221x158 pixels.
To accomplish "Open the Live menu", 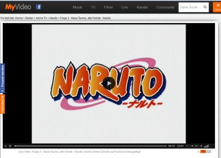I will [x=124, y=7].
